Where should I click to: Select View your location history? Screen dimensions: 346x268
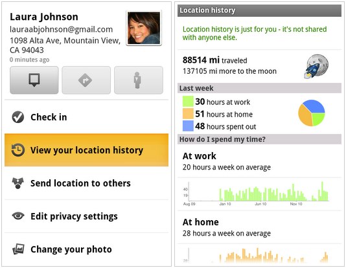point(86,150)
